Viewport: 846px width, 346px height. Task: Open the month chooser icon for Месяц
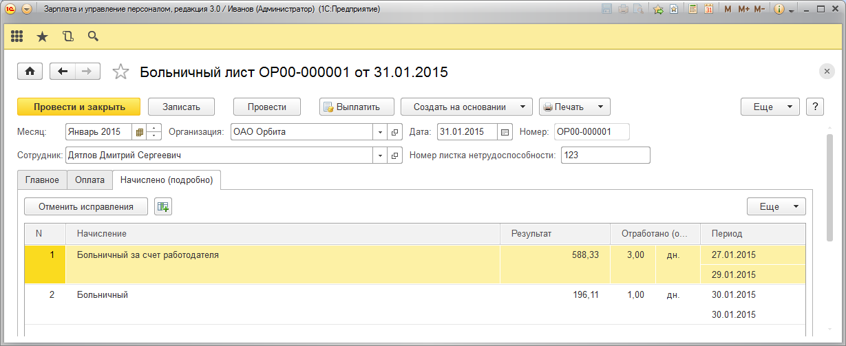[140, 132]
